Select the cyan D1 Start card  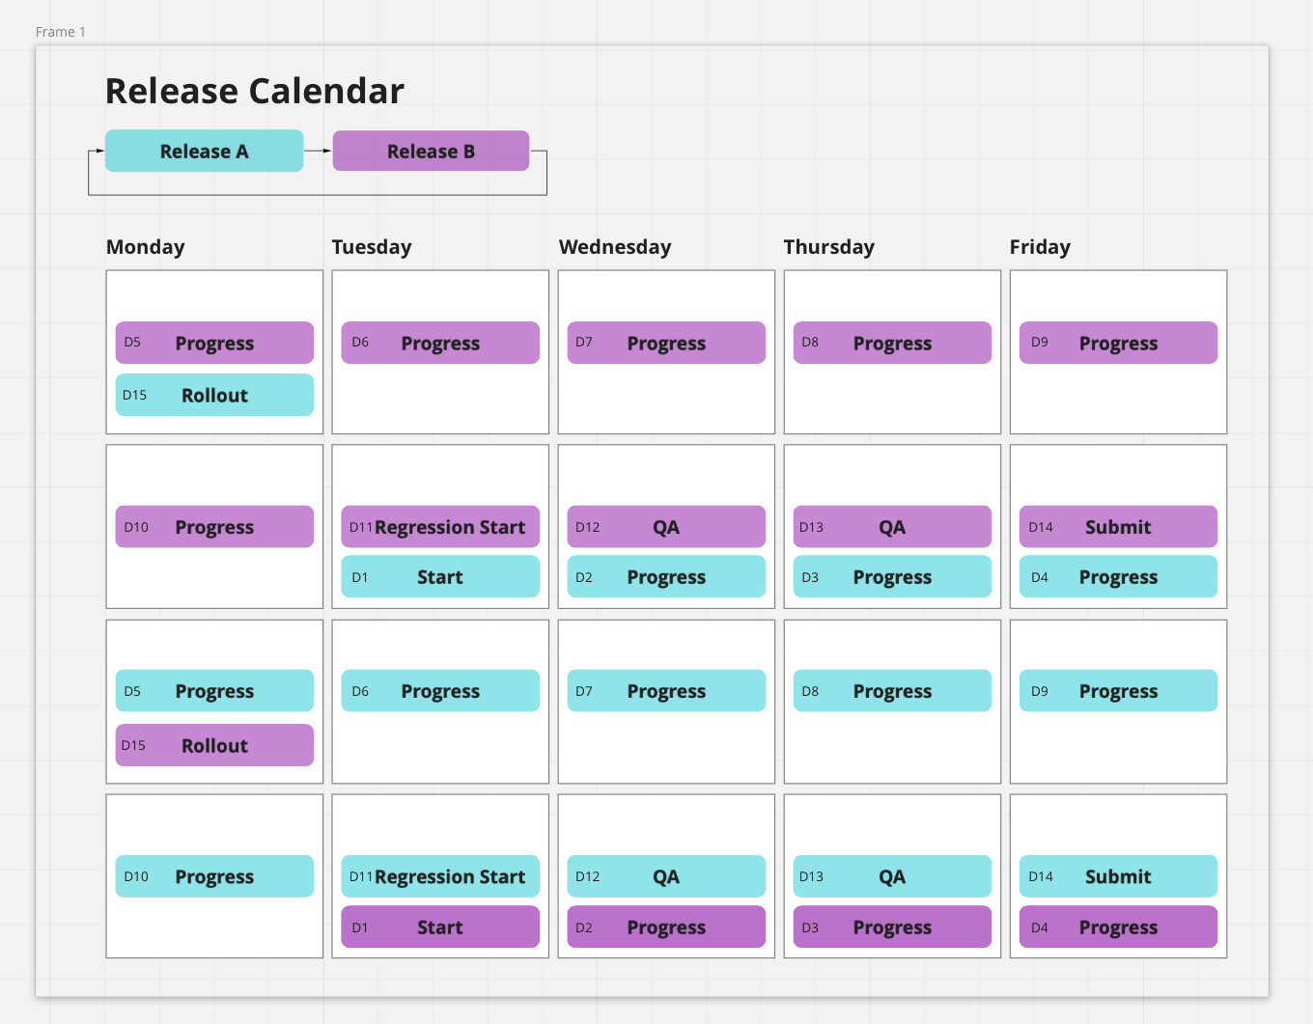pos(440,576)
